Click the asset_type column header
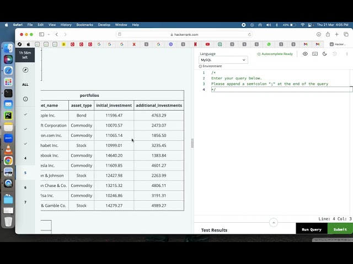353x264 pixels. point(81,105)
